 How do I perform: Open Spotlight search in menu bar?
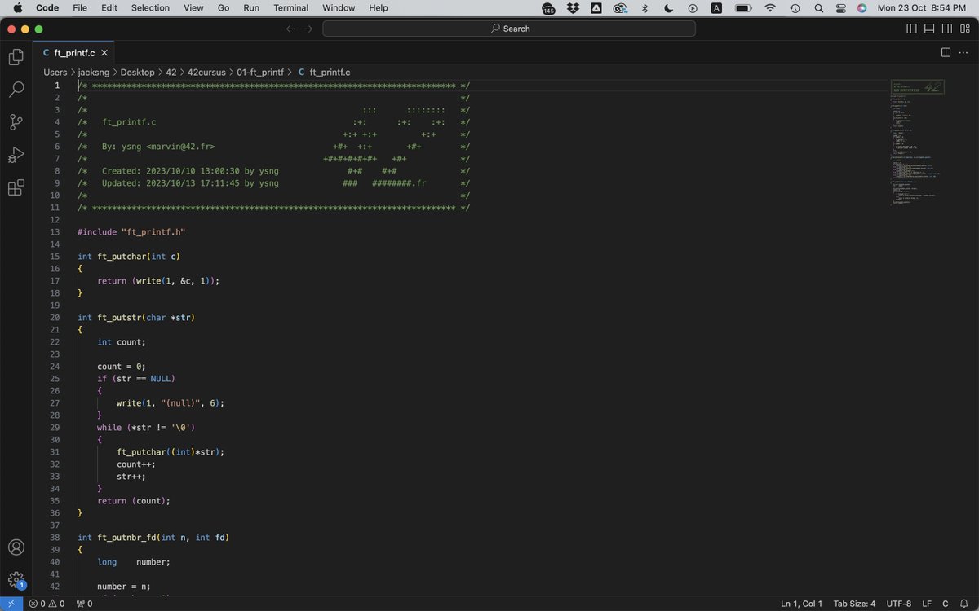818,7
